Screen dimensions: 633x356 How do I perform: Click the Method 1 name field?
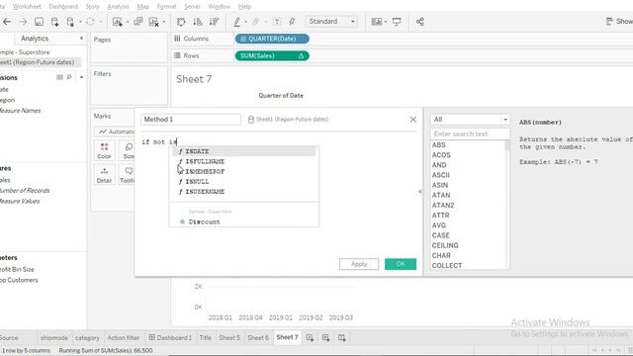point(191,120)
